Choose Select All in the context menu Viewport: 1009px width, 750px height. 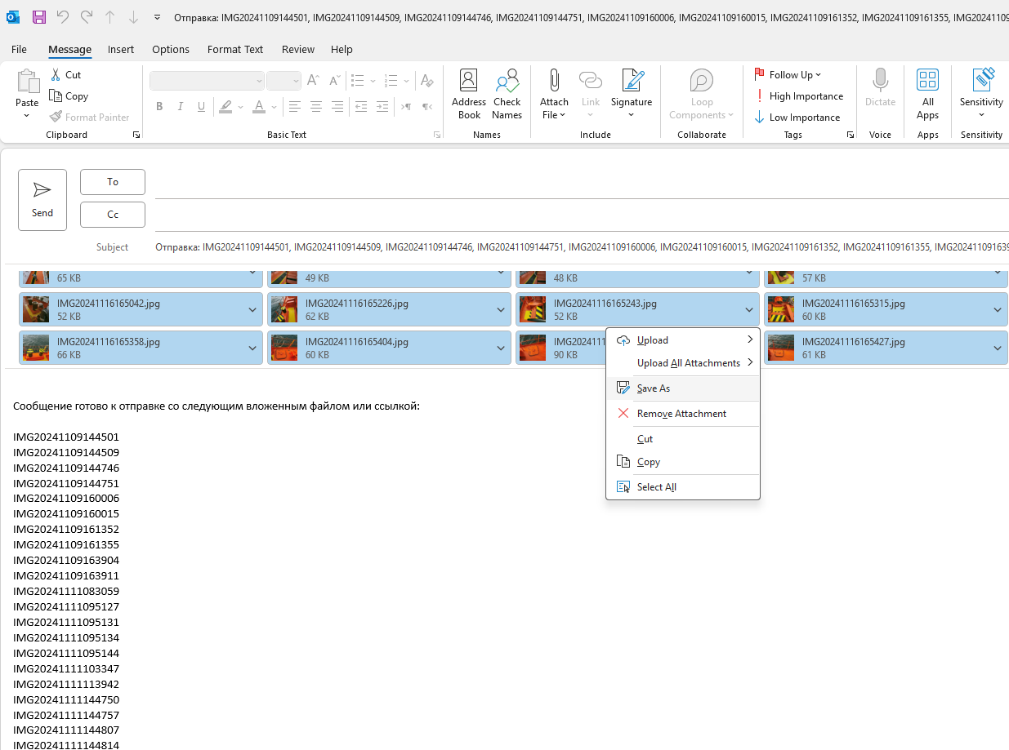(682, 487)
